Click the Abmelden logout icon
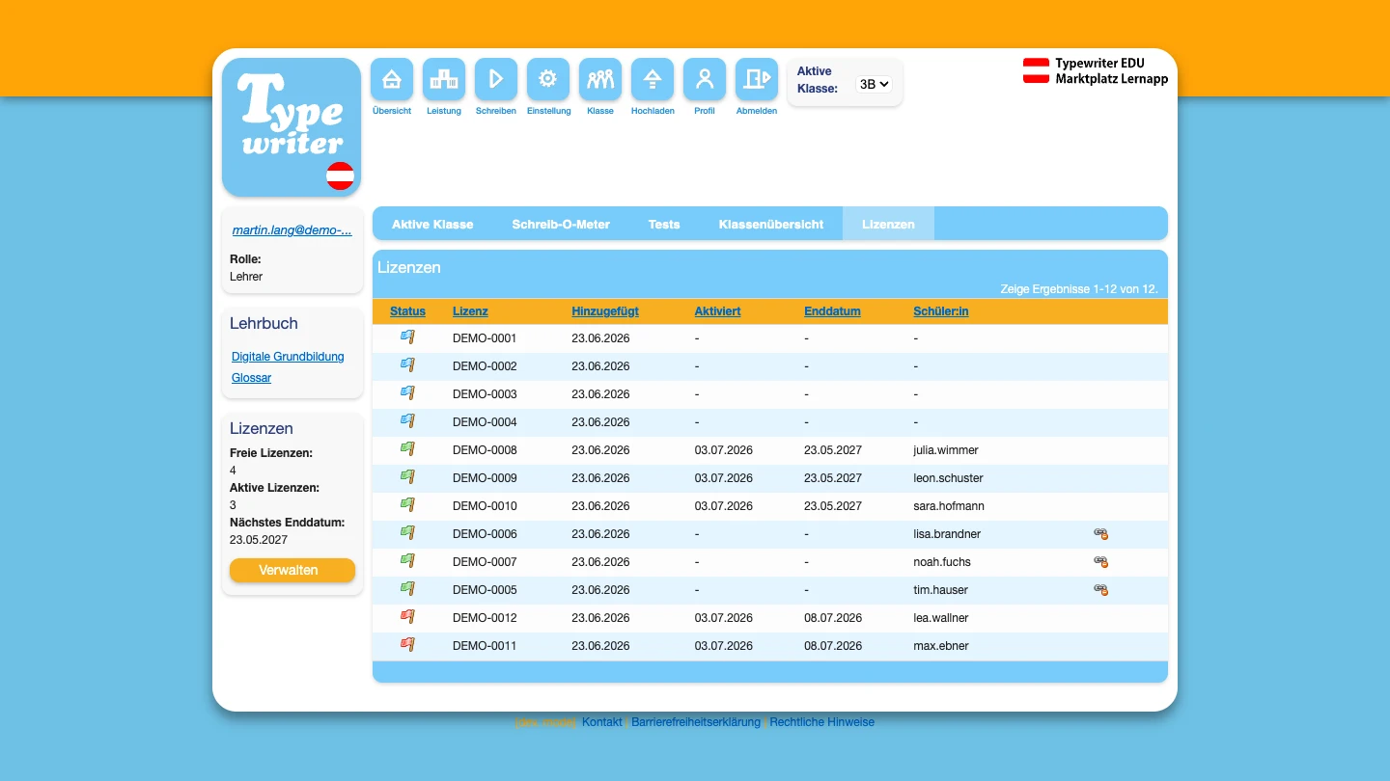Screen dimensions: 1390x781 tap(757, 79)
